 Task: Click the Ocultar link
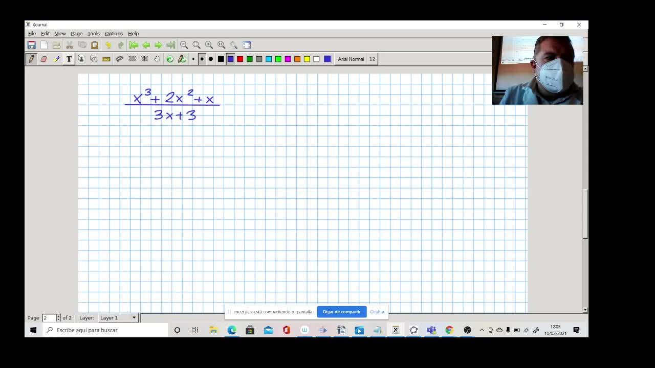pyautogui.click(x=377, y=312)
